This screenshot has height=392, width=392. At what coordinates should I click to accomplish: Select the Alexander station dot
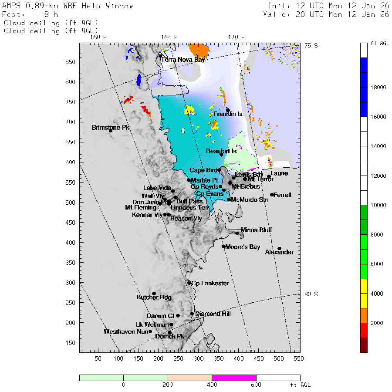pyautogui.click(x=279, y=248)
